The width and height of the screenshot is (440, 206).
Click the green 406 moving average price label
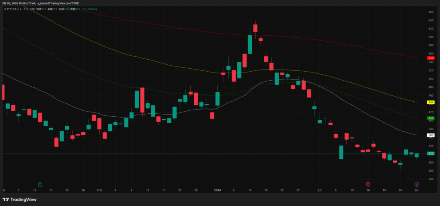click(x=431, y=118)
